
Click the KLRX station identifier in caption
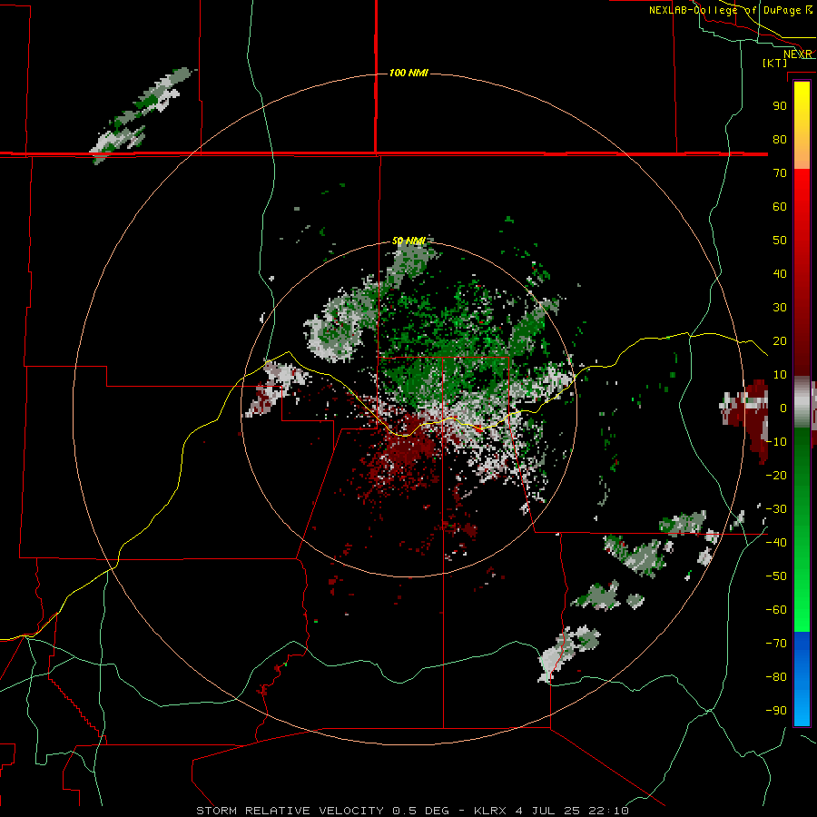click(x=491, y=811)
